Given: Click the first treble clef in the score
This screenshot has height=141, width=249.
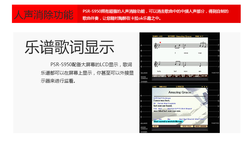Looking at the screenshot, I should [155, 46].
